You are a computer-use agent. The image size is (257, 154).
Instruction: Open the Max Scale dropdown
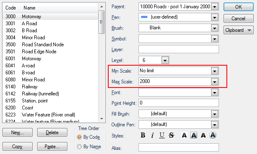click(x=214, y=82)
